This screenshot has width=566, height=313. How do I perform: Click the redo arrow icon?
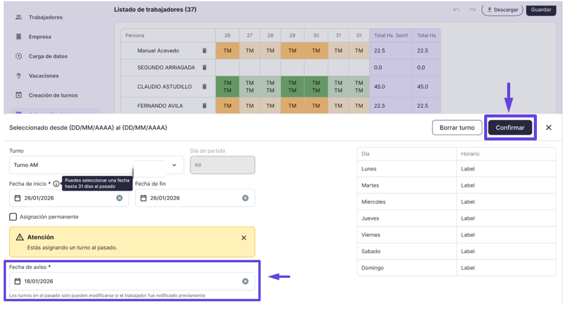pyautogui.click(x=472, y=10)
